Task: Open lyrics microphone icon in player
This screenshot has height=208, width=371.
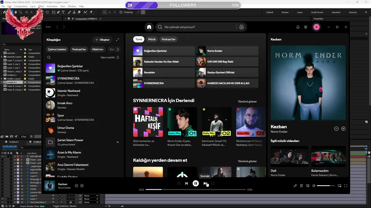Action: [295, 186]
